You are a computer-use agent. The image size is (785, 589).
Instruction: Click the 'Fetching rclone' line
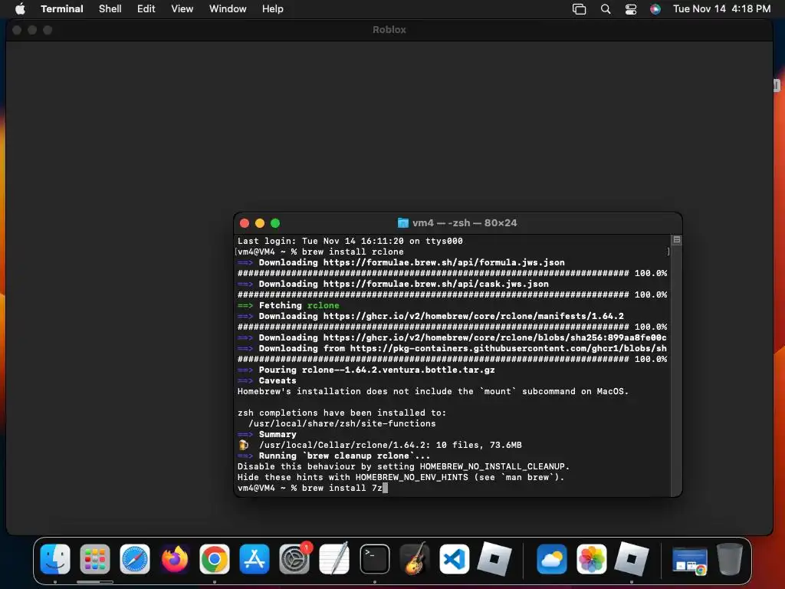(288, 305)
